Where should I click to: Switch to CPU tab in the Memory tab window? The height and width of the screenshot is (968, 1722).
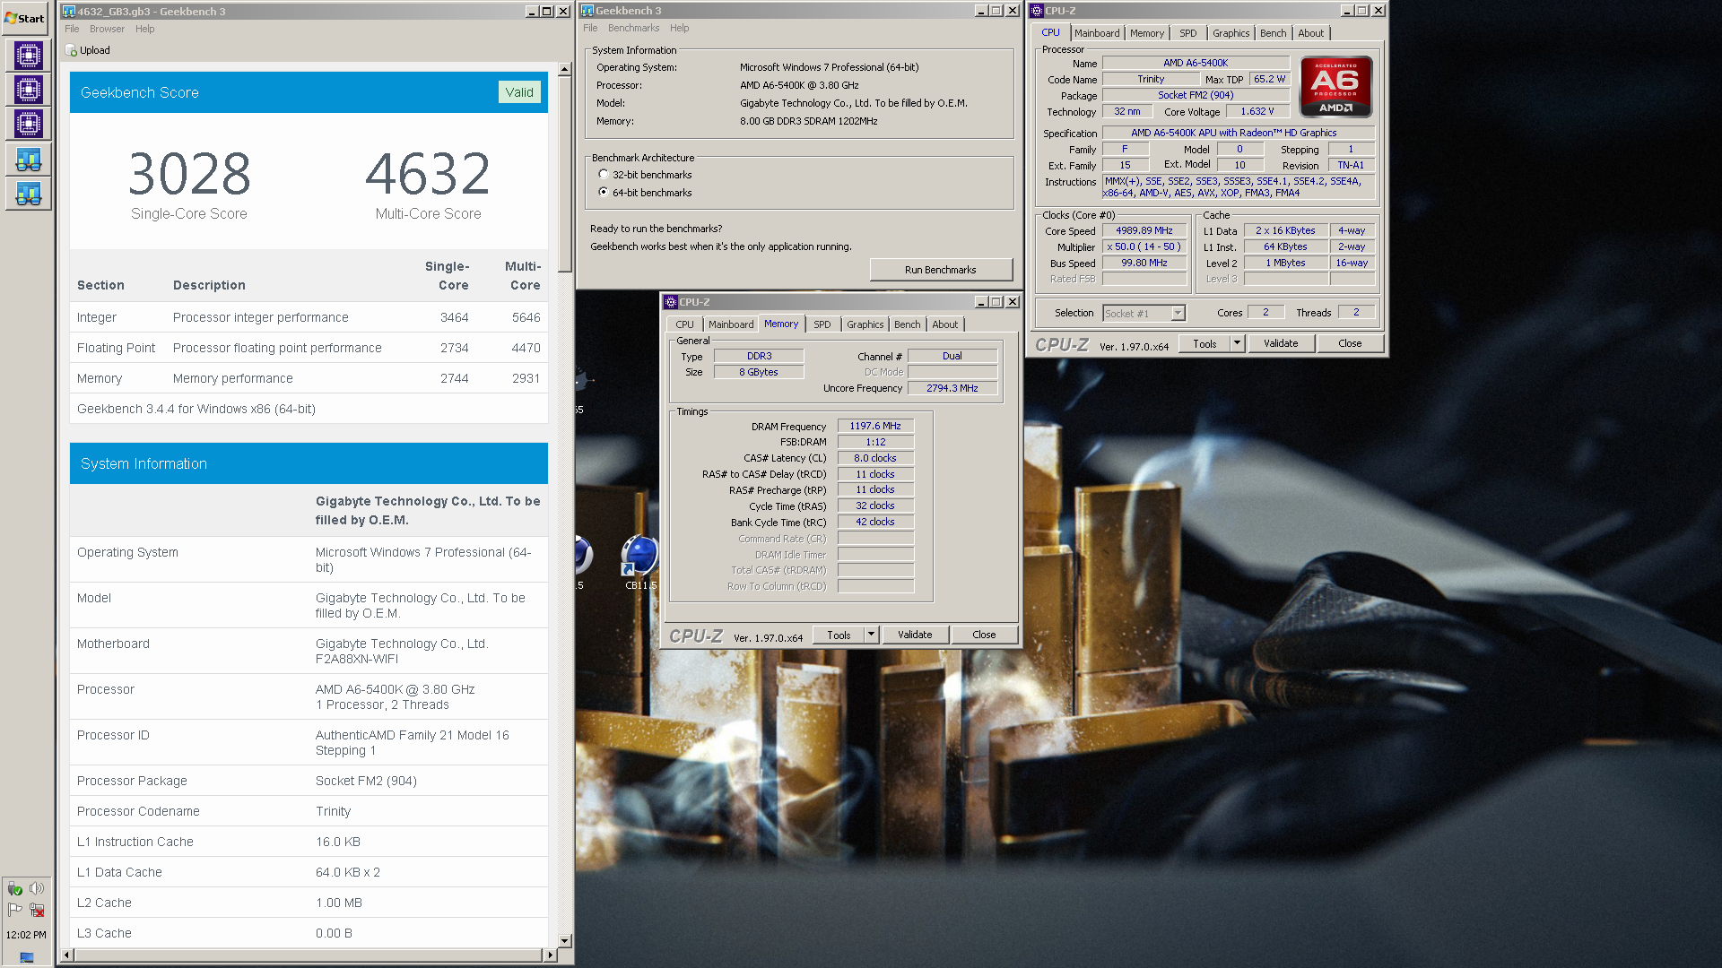pyautogui.click(x=684, y=324)
